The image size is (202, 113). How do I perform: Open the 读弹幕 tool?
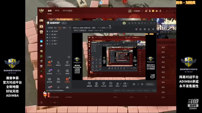pos(67,72)
